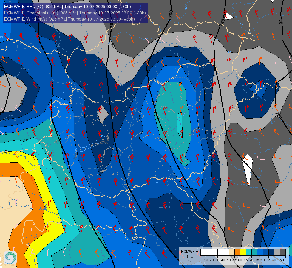Click the legend tick value 10
The width and height of the screenshot is (292, 268).
206,260
